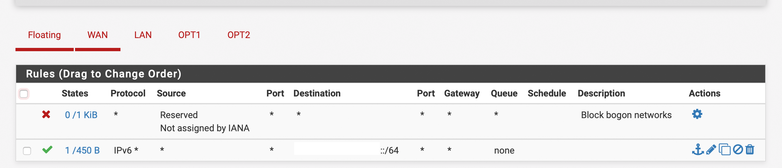Screen dimensions: 782x168
Task: Open the 0 /1 KiB states link
Action: point(81,115)
